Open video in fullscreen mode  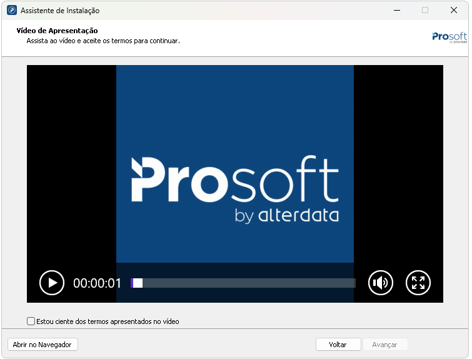tap(418, 283)
